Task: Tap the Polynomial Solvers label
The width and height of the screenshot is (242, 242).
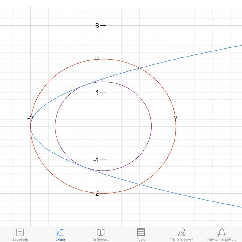Action: click(x=222, y=240)
